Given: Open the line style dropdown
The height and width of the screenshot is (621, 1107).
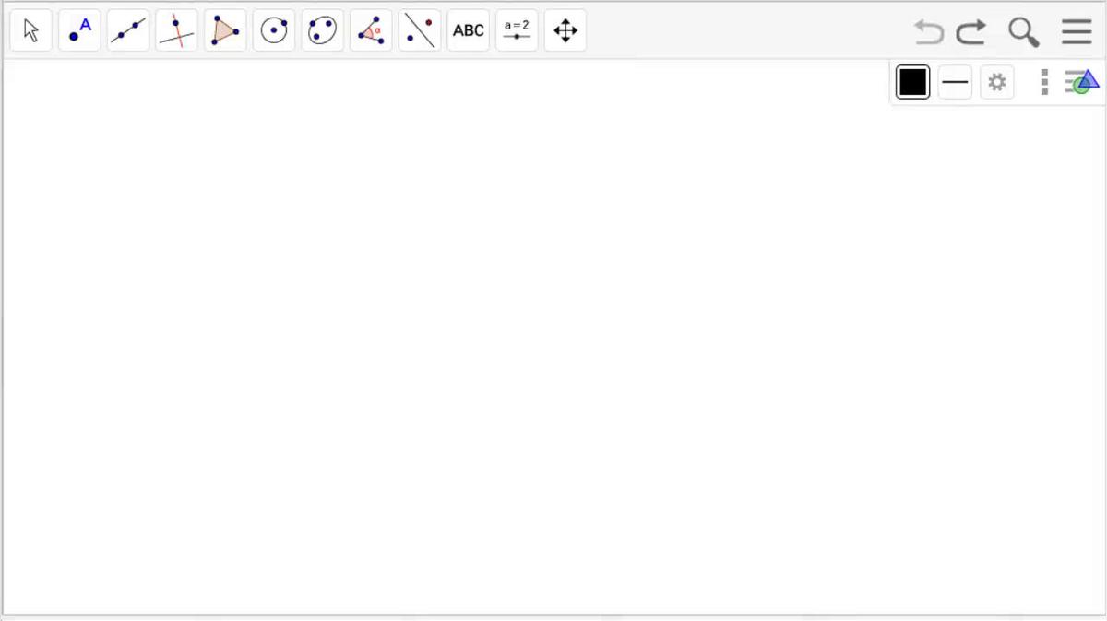Looking at the screenshot, I should click(x=956, y=83).
